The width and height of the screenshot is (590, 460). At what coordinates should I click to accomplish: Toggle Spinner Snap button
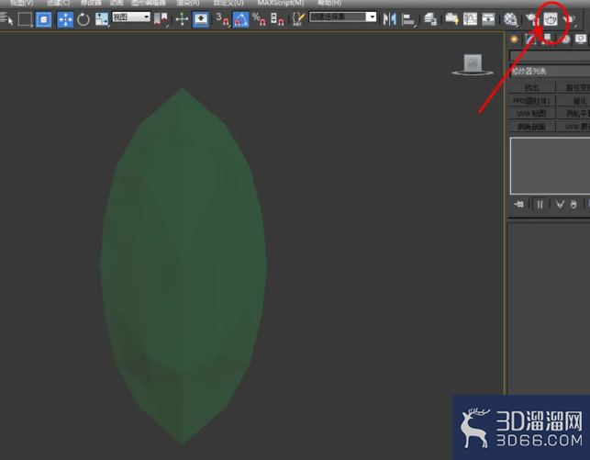(277, 19)
